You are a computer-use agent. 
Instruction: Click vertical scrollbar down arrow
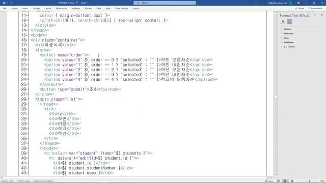[x=276, y=175]
